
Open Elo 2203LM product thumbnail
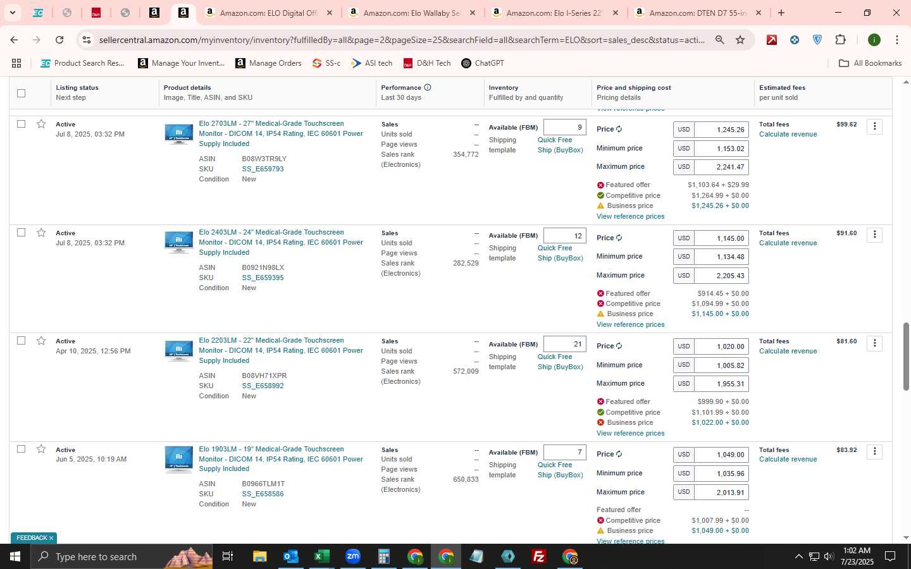[x=179, y=351]
